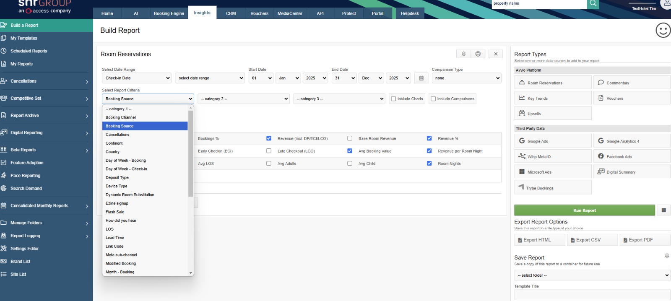The height and width of the screenshot is (301, 671).
Task: Uncheck Revenue (incl. DP/ECI/LCO) checkbox
Action: (269, 138)
